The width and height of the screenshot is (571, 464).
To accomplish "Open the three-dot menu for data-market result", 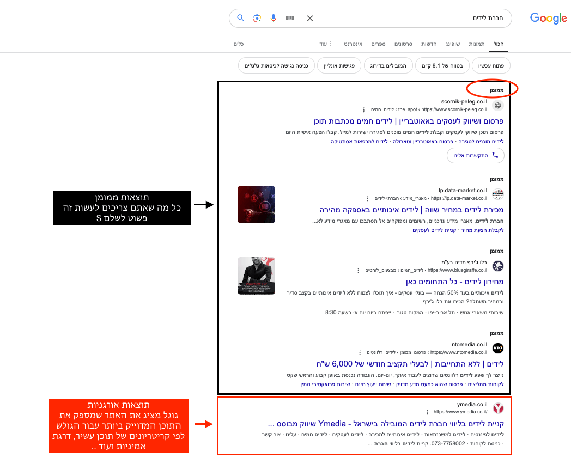I will [x=367, y=198].
